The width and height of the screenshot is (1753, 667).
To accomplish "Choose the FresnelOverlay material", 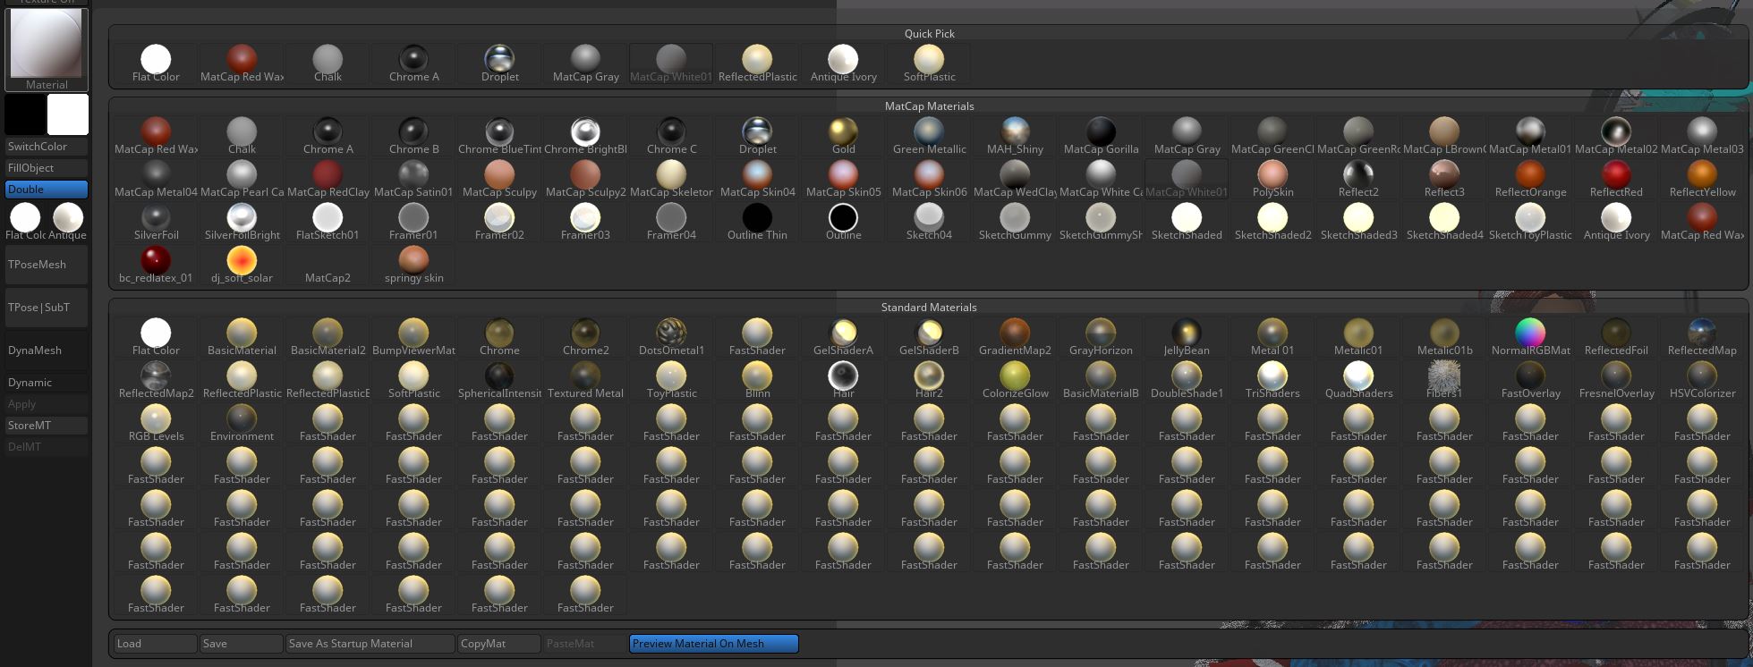I will coord(1616,380).
